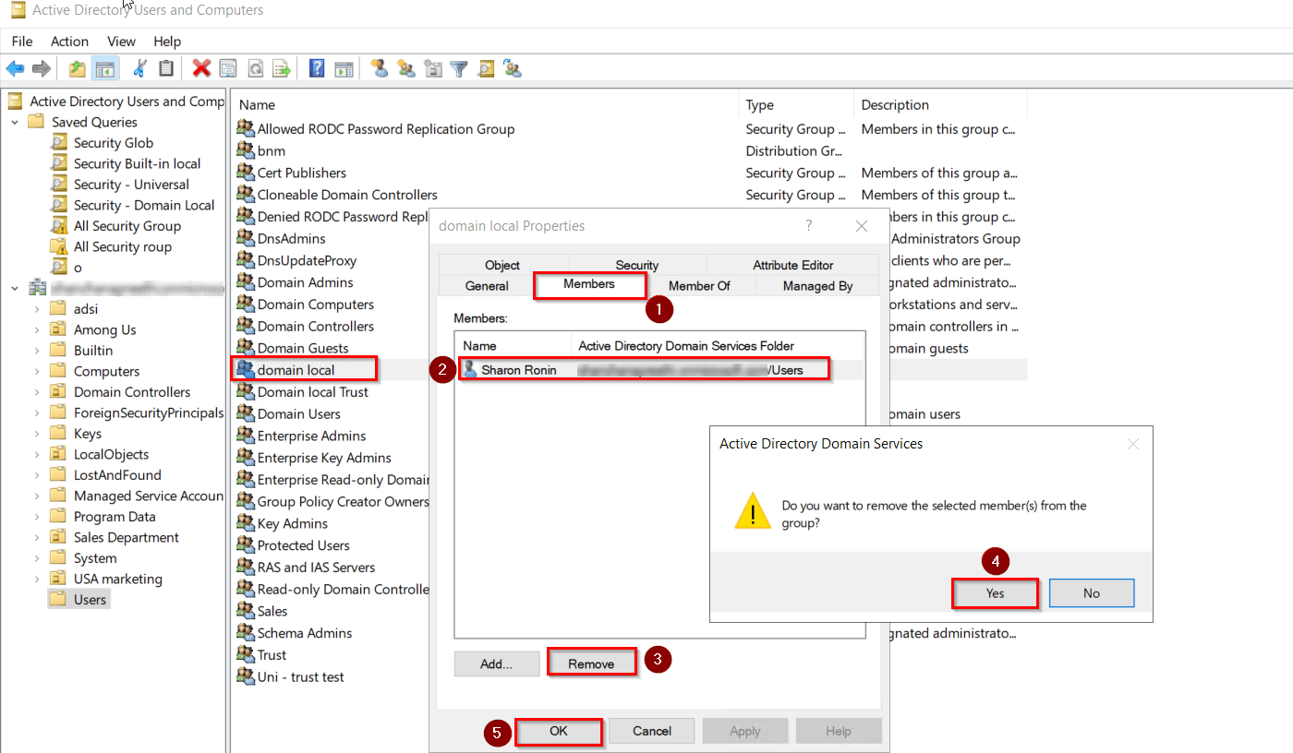Delete the selection with the red X icon
The height and width of the screenshot is (753, 1293).
click(201, 68)
